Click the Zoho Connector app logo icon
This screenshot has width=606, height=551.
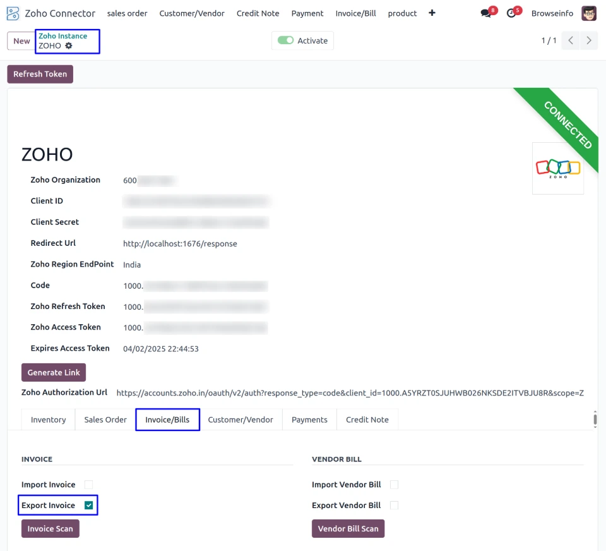[x=13, y=13]
